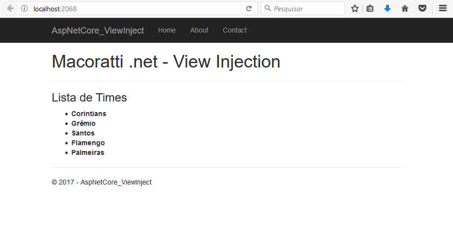The image size is (453, 236).
Task: Open the About page link
Action: [x=199, y=30]
